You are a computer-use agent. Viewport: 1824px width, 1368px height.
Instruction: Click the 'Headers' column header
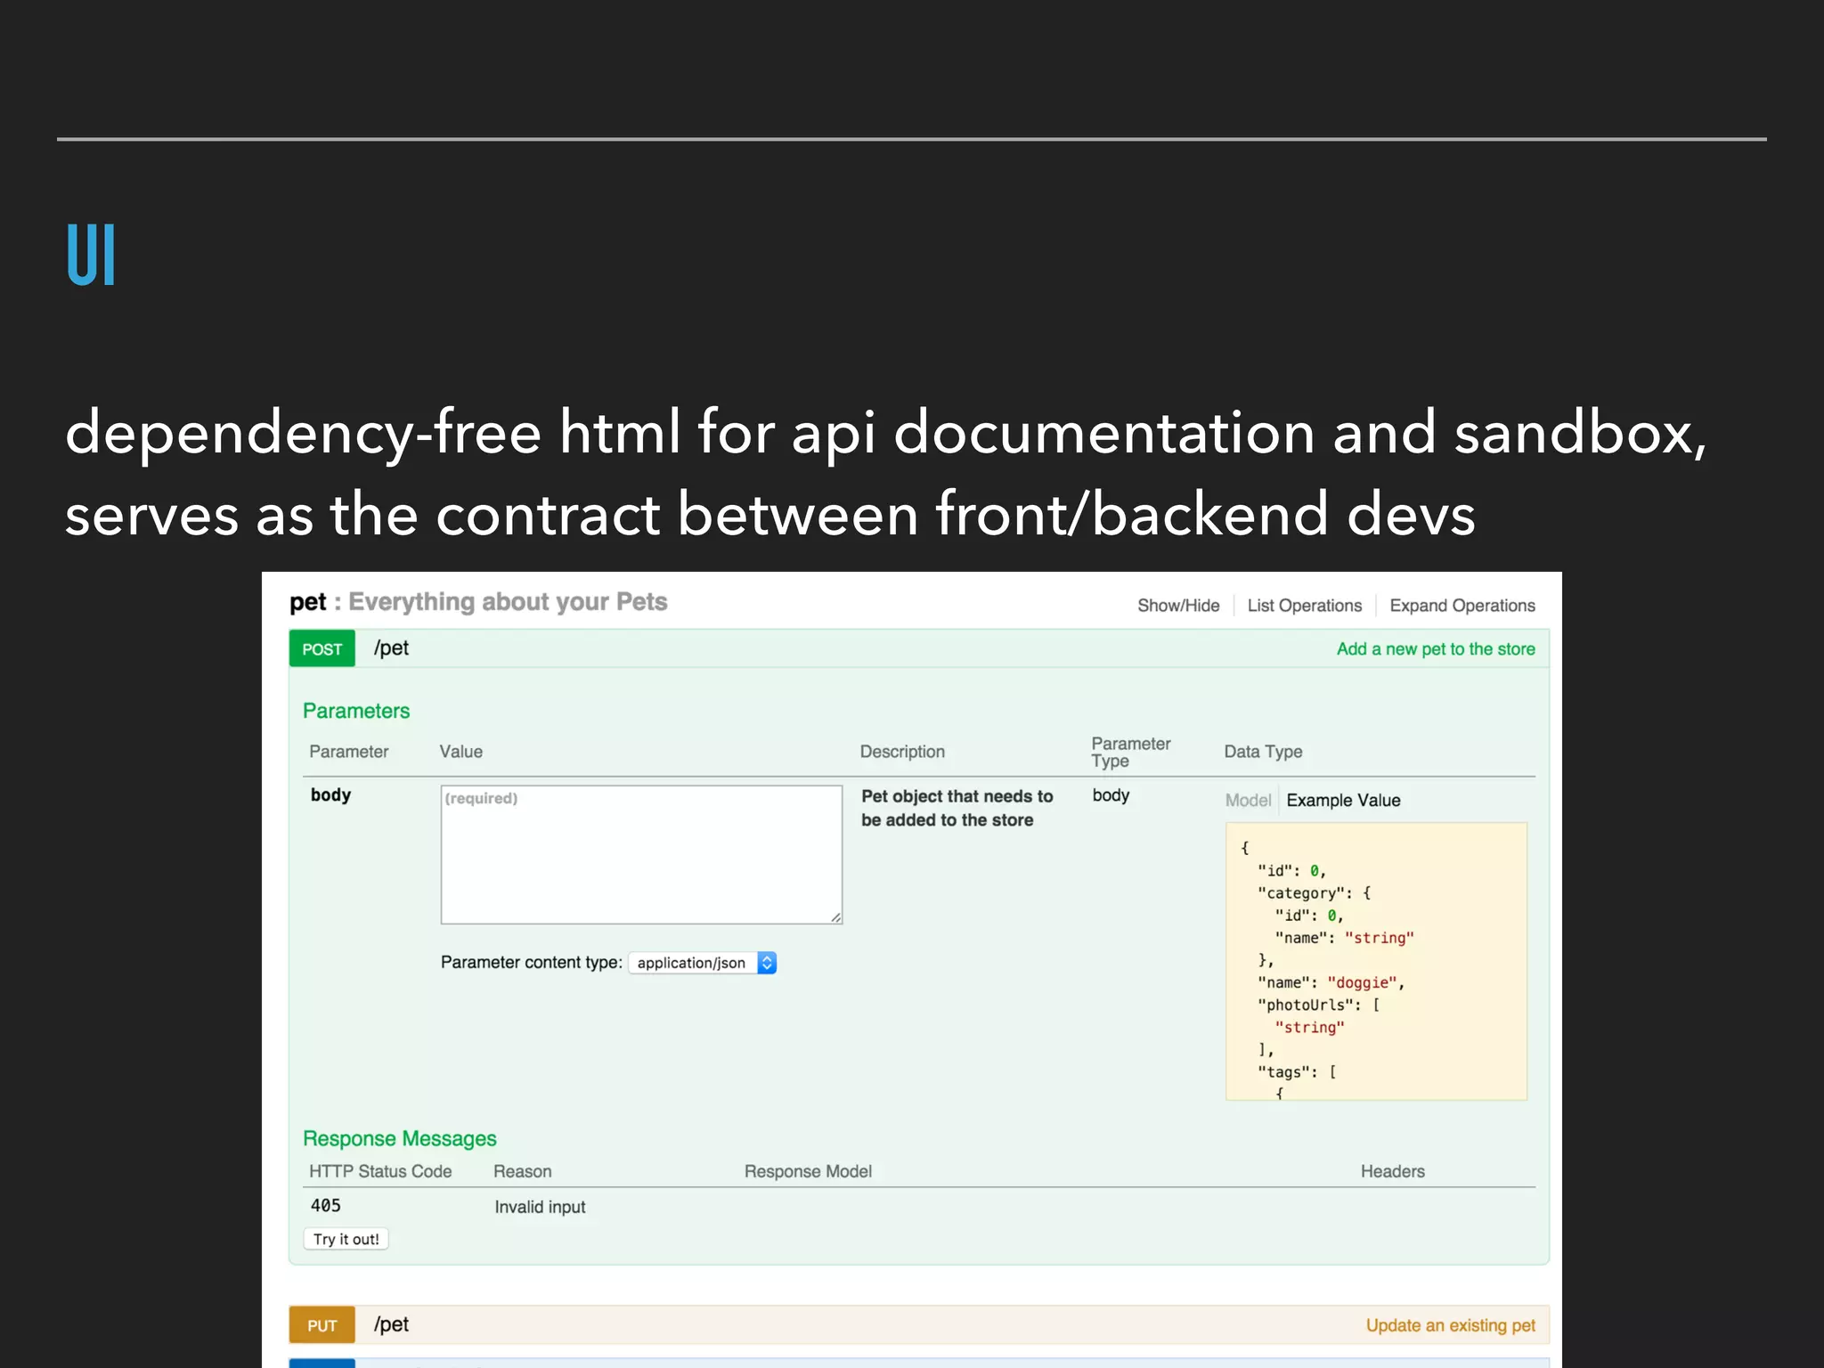pos(1392,1171)
